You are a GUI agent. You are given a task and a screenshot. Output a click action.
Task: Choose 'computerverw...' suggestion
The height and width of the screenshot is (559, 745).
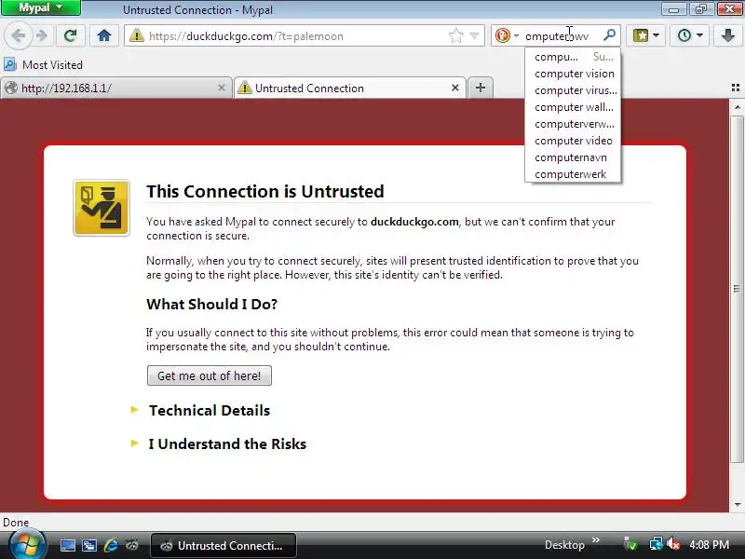click(x=573, y=124)
